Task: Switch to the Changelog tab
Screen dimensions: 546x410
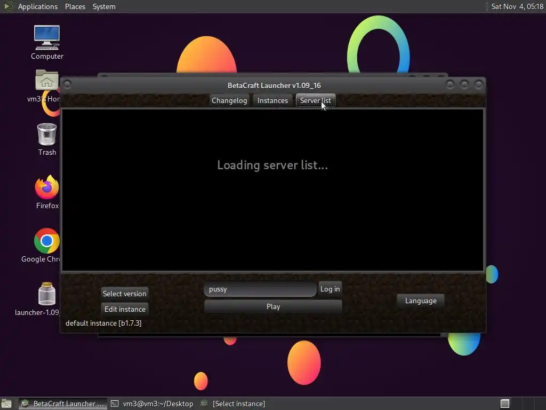Action: 229,100
